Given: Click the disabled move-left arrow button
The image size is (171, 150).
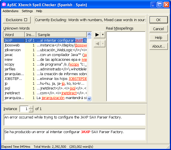Looking at the screenshot, I should [97, 44].
